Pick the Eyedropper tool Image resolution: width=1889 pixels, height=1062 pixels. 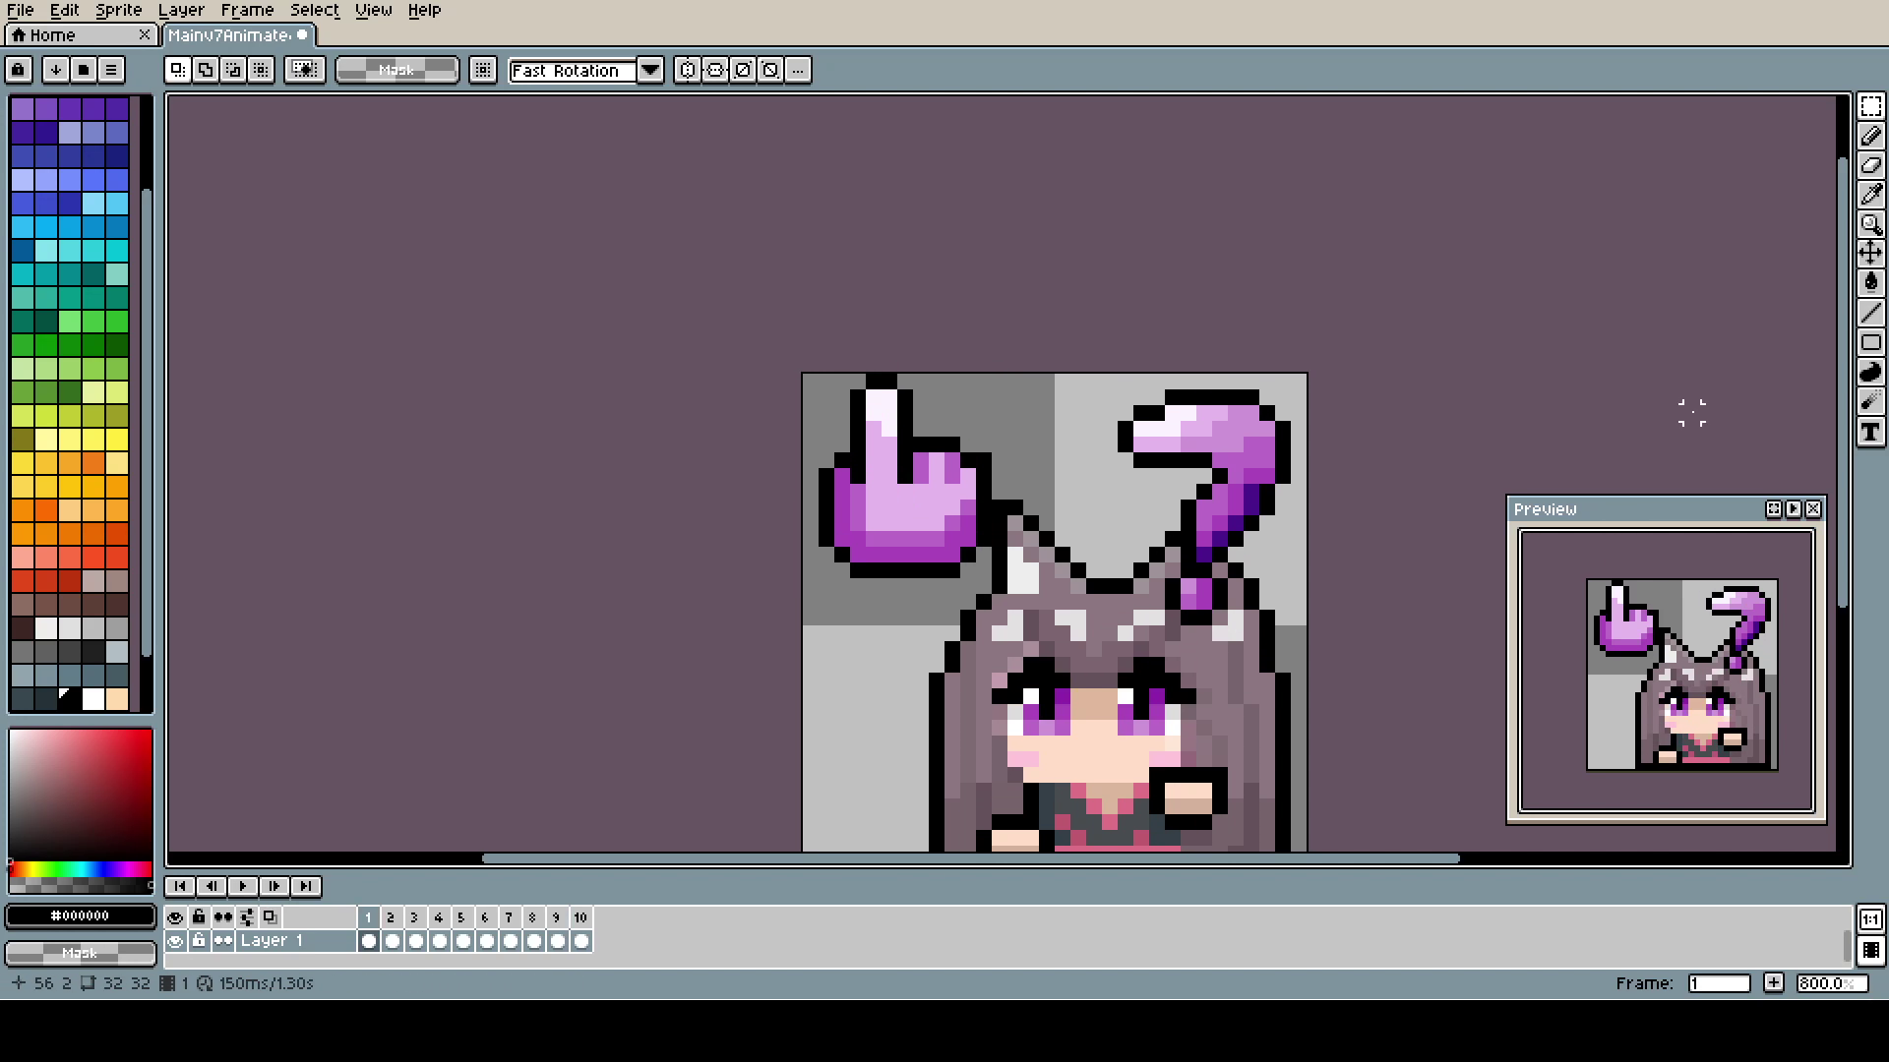1870,195
